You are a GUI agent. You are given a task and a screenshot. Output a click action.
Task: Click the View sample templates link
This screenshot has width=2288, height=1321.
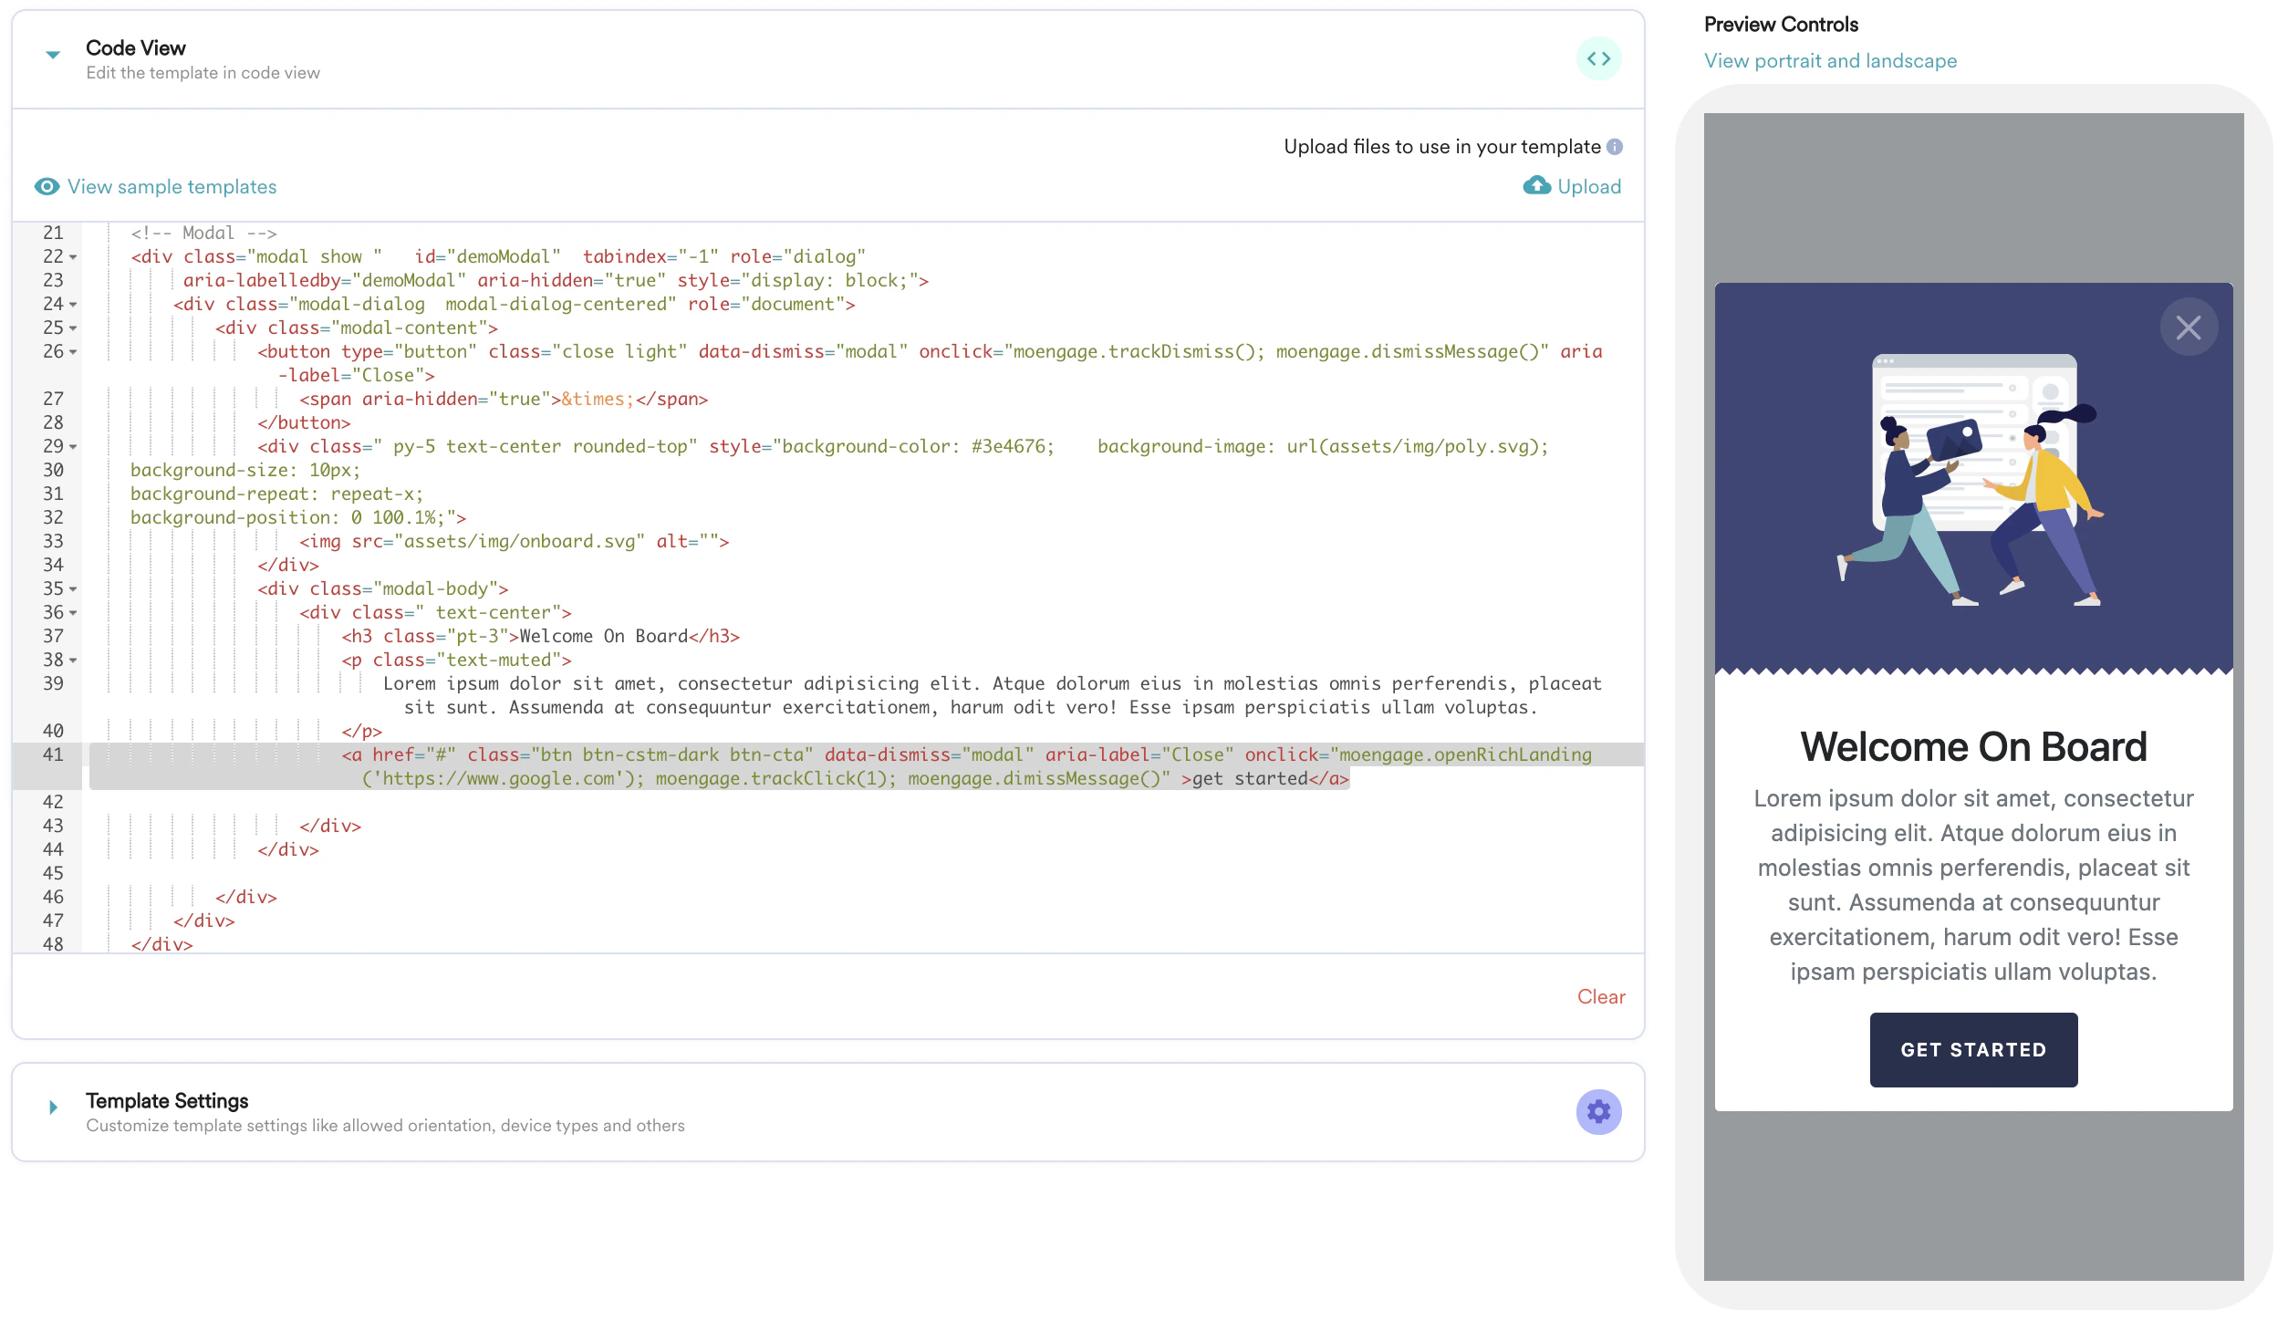172,186
